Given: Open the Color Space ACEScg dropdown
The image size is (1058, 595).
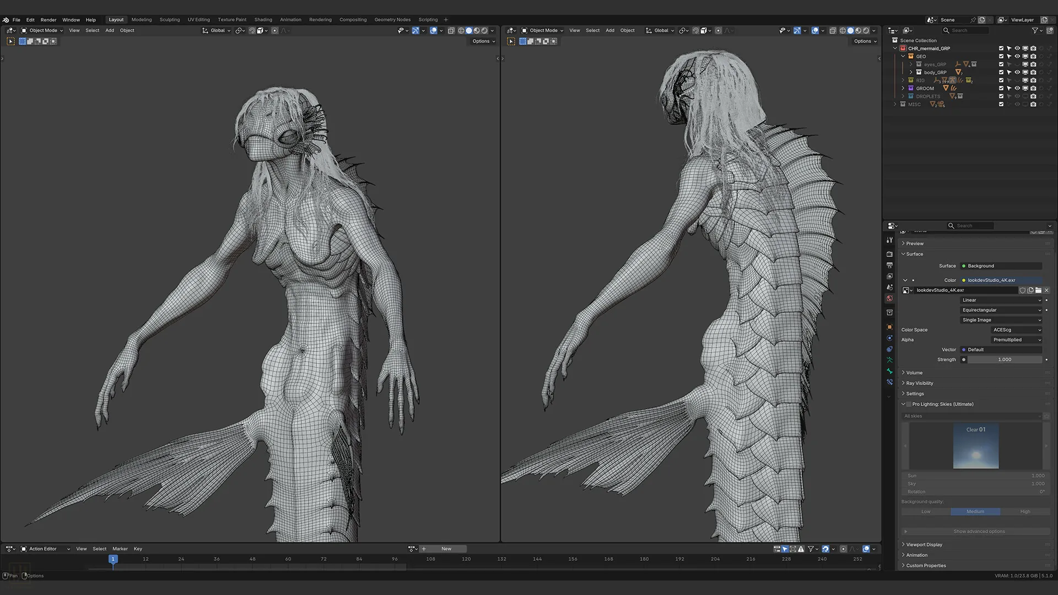Looking at the screenshot, I should coord(1017,330).
